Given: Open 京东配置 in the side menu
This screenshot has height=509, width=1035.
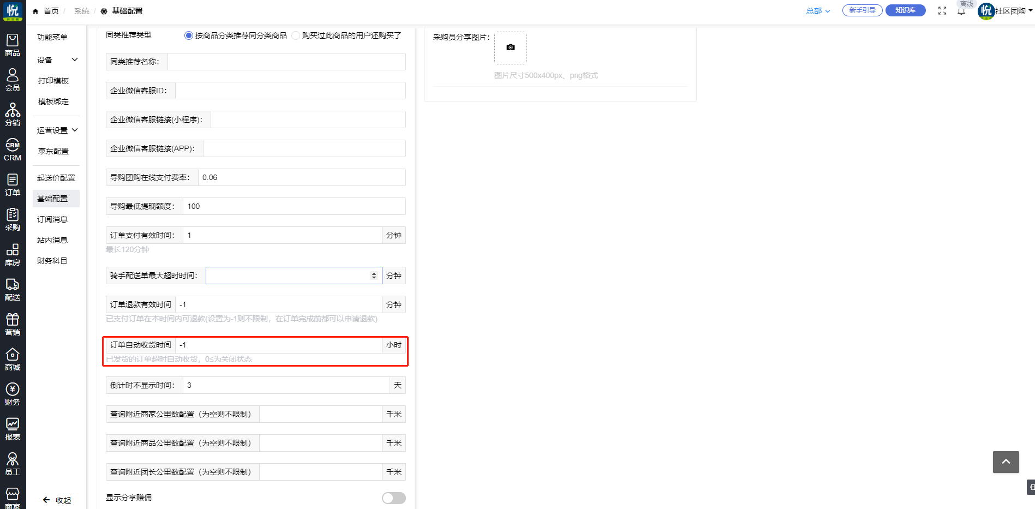Looking at the screenshot, I should coord(53,151).
